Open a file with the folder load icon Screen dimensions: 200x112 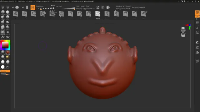point(3,7)
